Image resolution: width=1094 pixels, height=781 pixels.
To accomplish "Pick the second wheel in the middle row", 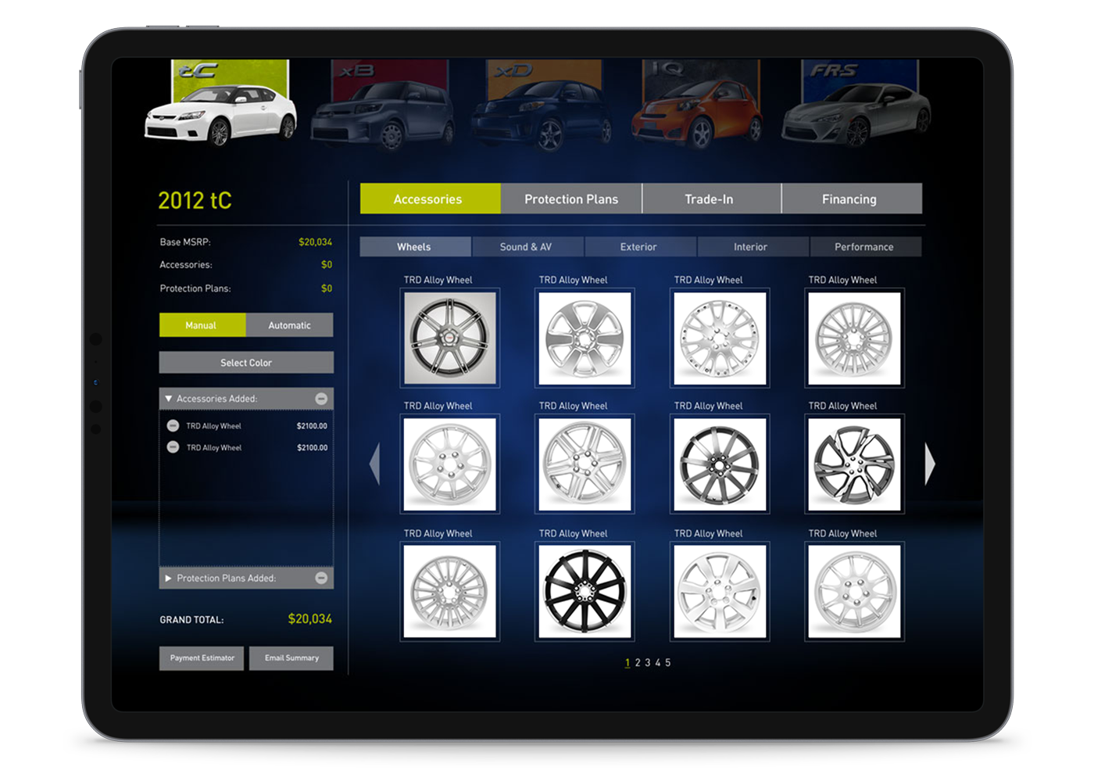I will pos(585,464).
